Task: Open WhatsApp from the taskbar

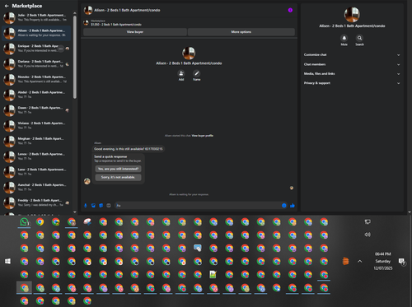Action: coord(24,222)
